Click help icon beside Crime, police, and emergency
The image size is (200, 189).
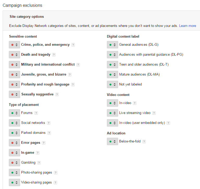73,45
